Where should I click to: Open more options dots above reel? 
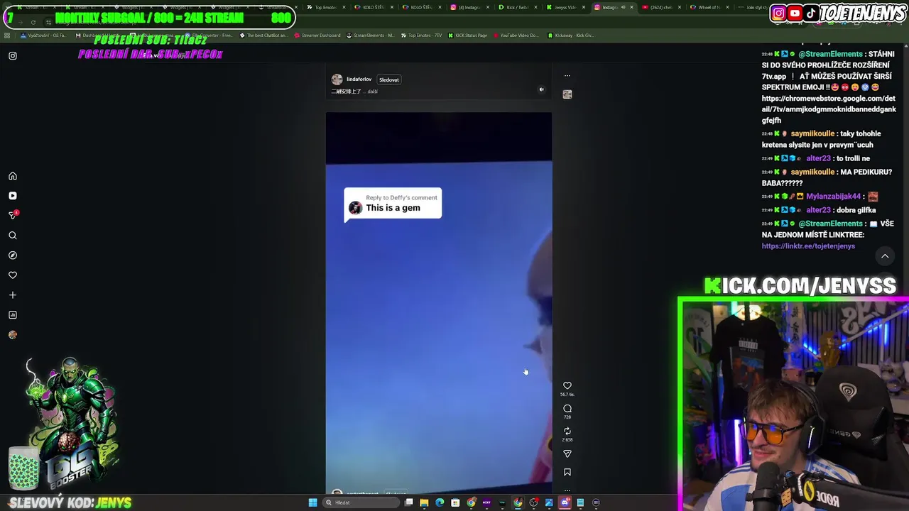567,75
